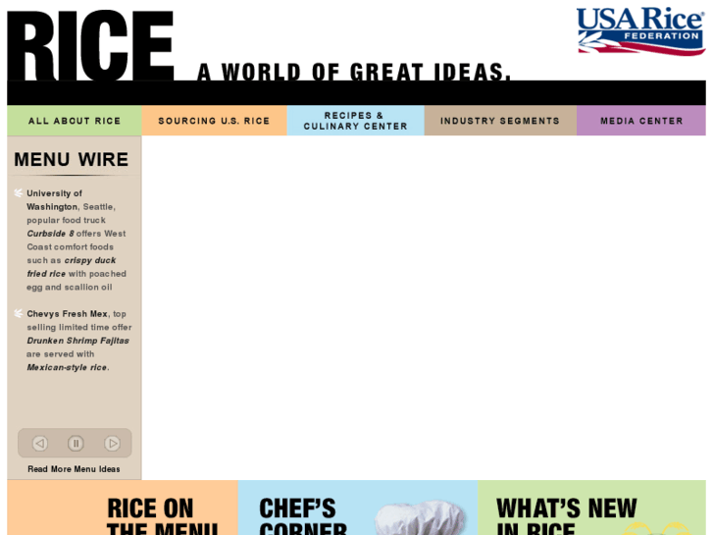This screenshot has height=535, width=713.
Task: Open the Sourcing U.S. Rice menu
Action: [x=214, y=121]
